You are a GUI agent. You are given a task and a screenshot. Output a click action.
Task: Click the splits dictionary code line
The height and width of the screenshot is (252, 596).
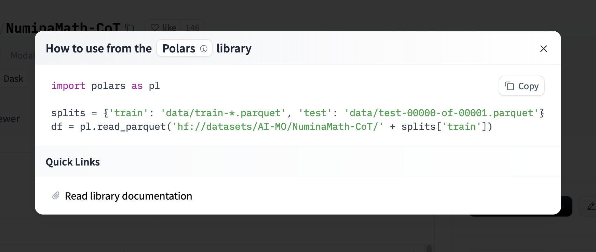298,113
